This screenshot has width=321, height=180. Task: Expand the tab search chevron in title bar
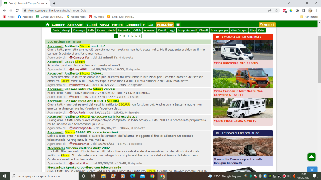pyautogui.click(x=288, y=3)
